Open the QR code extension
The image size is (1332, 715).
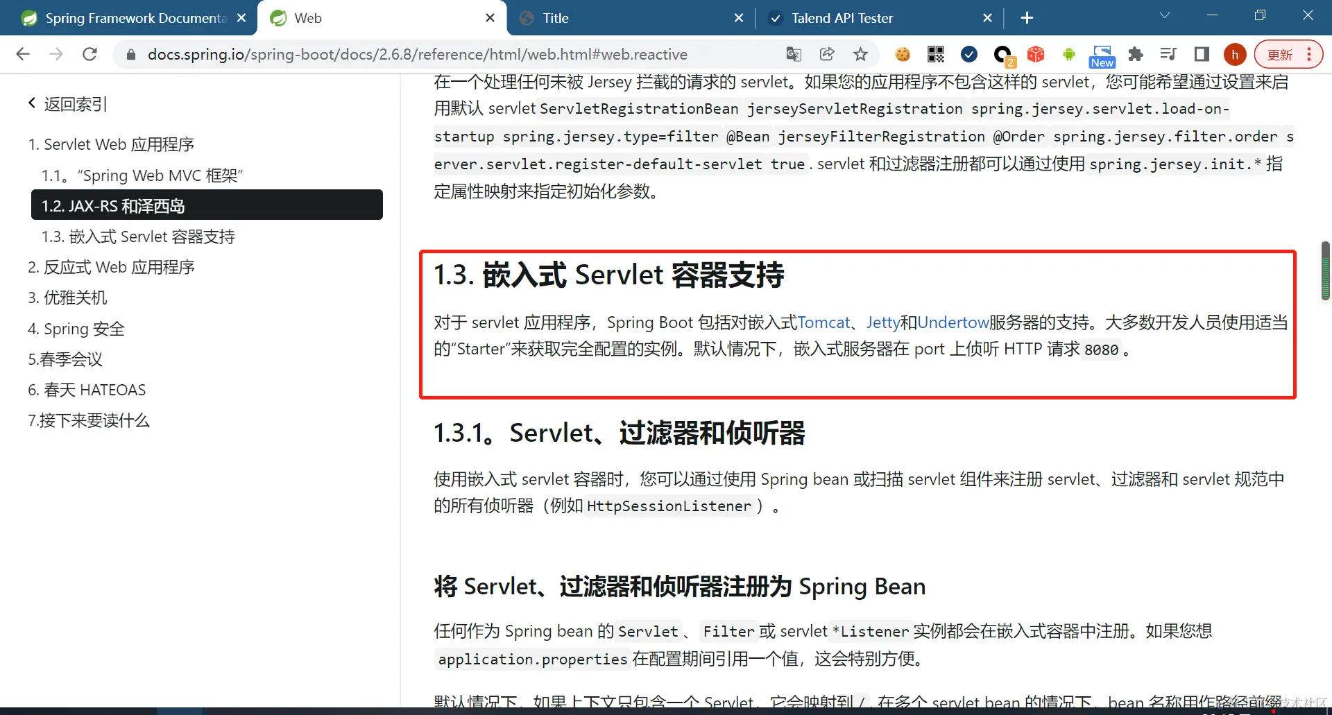click(936, 54)
